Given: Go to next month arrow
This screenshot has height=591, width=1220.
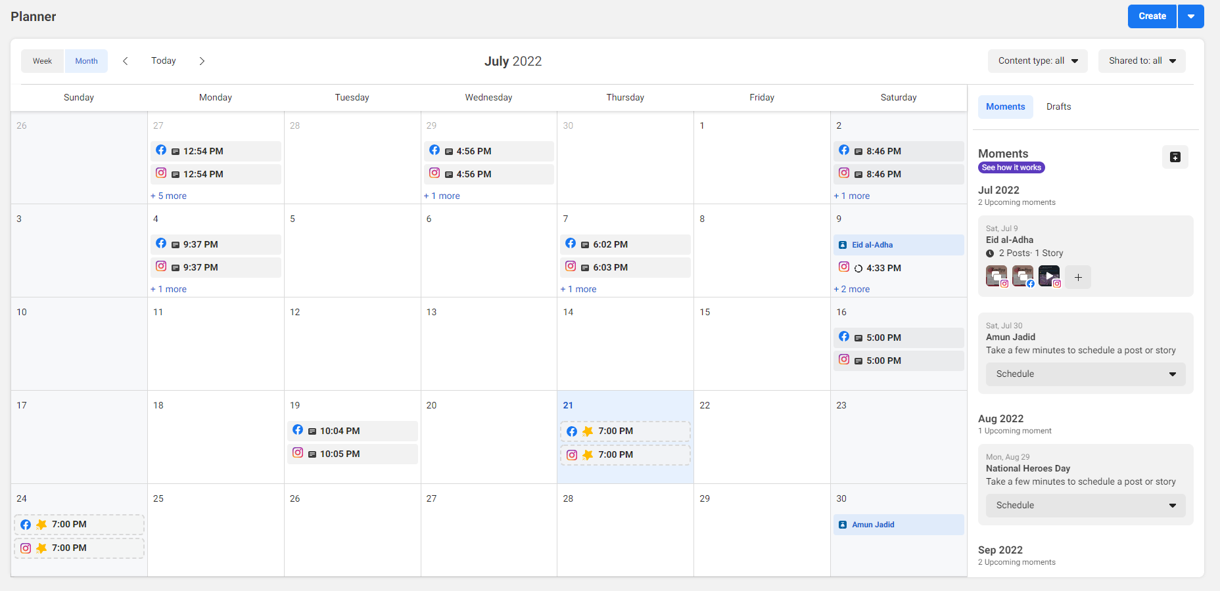Looking at the screenshot, I should coord(202,61).
